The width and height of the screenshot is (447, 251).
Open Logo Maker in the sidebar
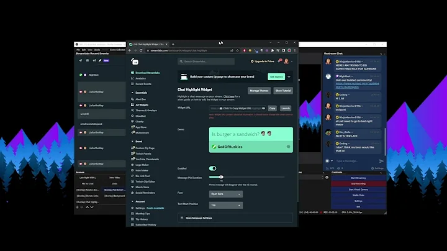tap(142, 165)
